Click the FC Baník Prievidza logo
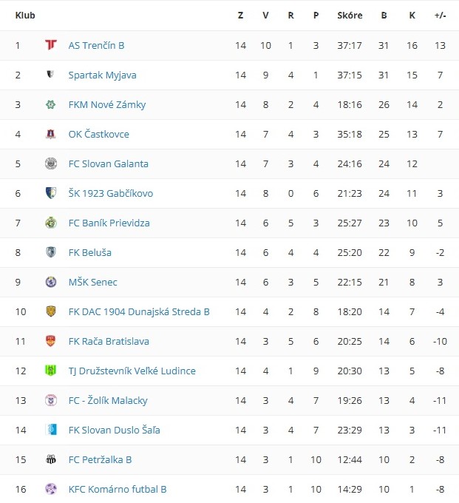 coord(50,223)
